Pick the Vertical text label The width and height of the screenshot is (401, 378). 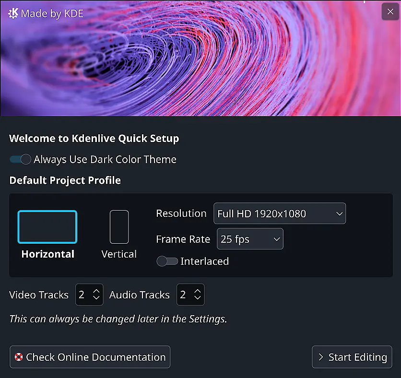click(119, 254)
